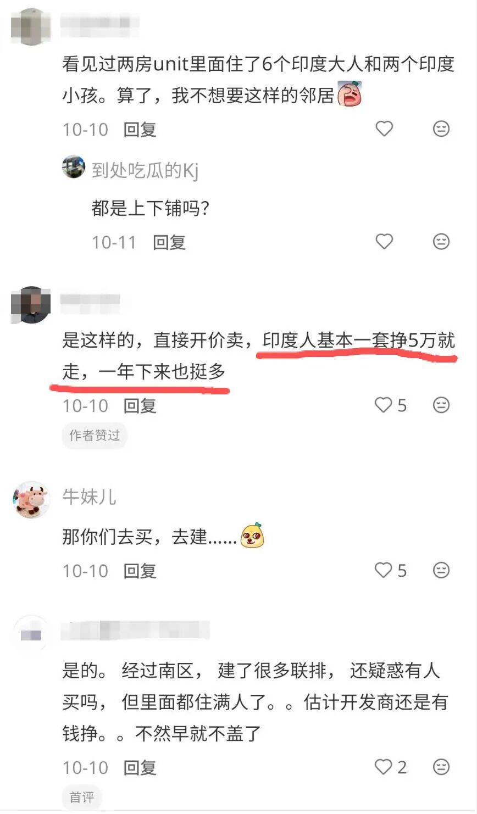Open emoji reaction on the first comment

[x=441, y=129]
